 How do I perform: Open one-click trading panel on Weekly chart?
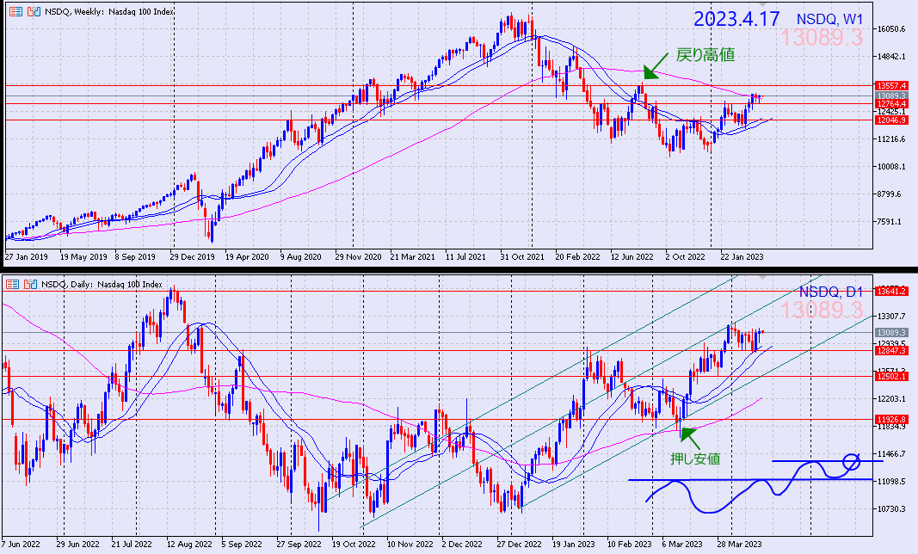pyautogui.click(x=15, y=11)
